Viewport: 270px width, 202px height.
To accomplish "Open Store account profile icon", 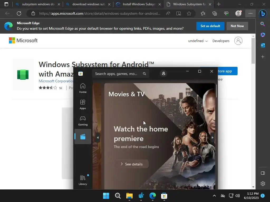I will tap(163, 74).
